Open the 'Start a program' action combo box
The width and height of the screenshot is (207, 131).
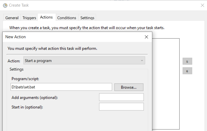[84, 61]
